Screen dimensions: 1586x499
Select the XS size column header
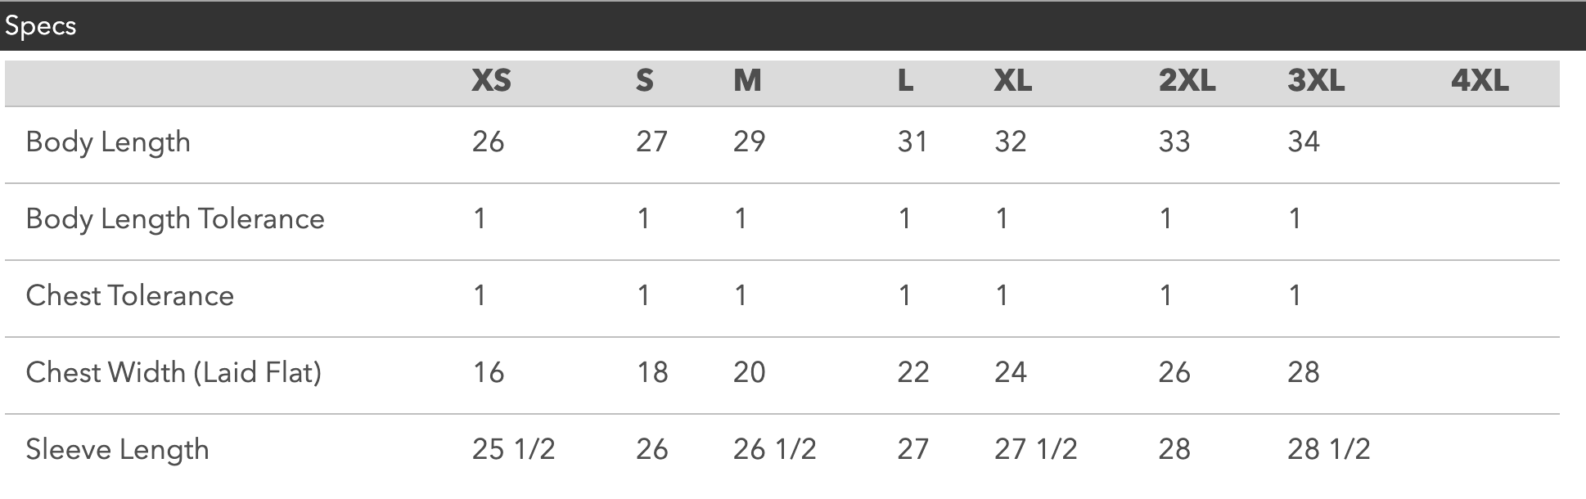(x=491, y=80)
